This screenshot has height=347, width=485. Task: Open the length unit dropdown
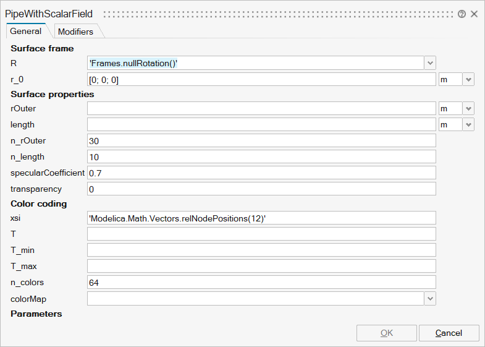click(468, 125)
